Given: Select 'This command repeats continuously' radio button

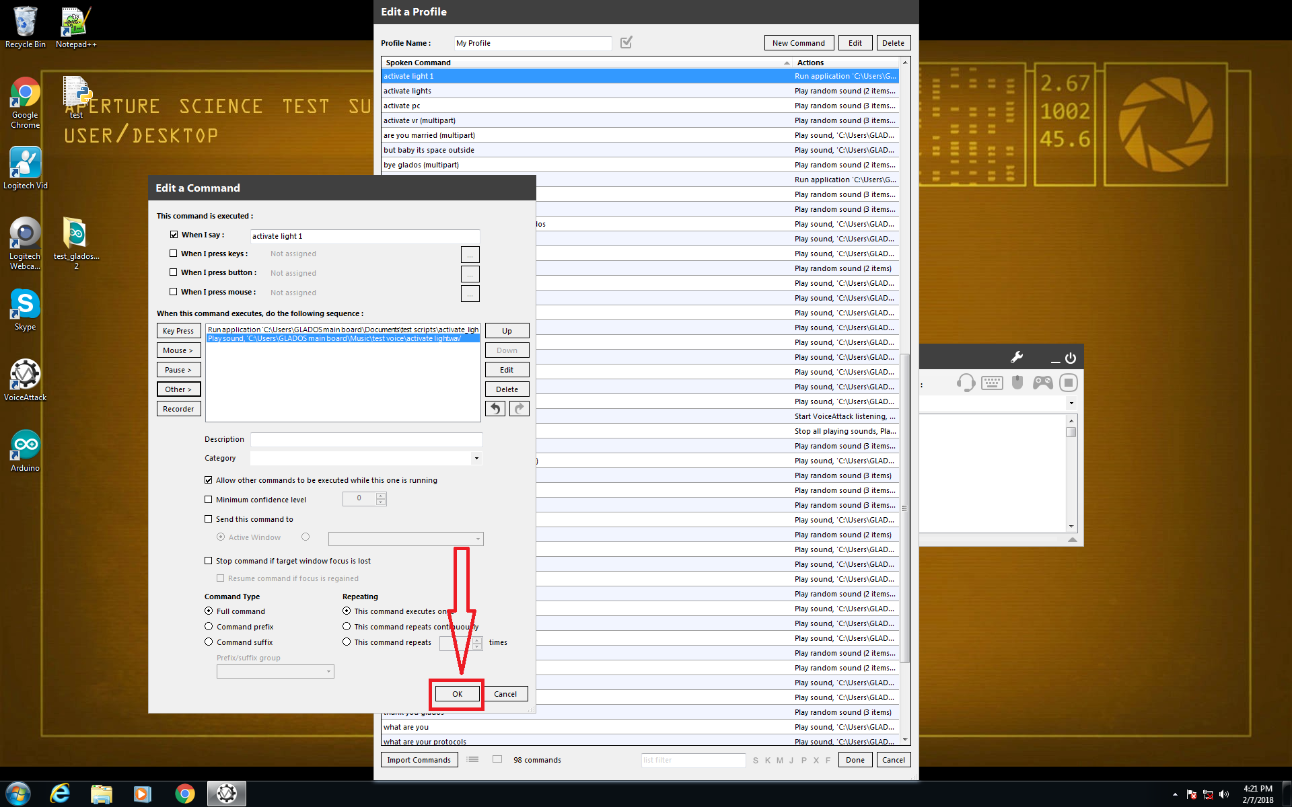Looking at the screenshot, I should (347, 626).
